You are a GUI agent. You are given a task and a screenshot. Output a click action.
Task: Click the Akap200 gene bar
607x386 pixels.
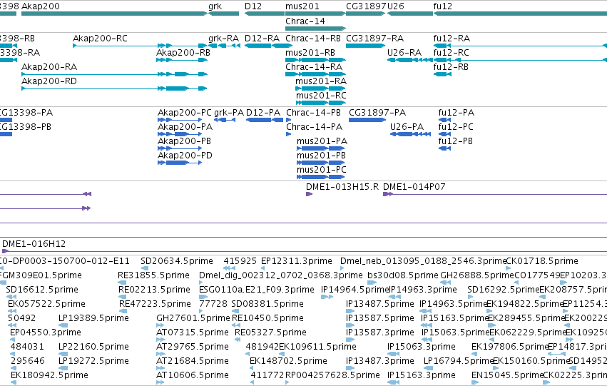click(115, 14)
